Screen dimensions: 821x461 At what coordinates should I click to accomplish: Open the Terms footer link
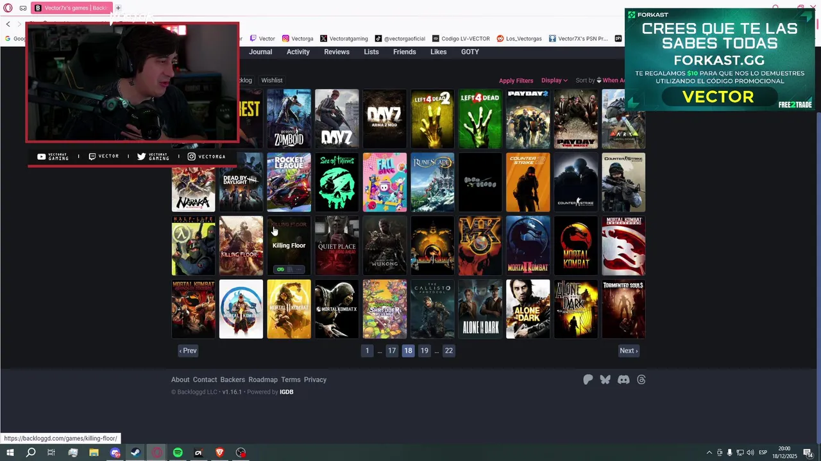pyautogui.click(x=291, y=380)
